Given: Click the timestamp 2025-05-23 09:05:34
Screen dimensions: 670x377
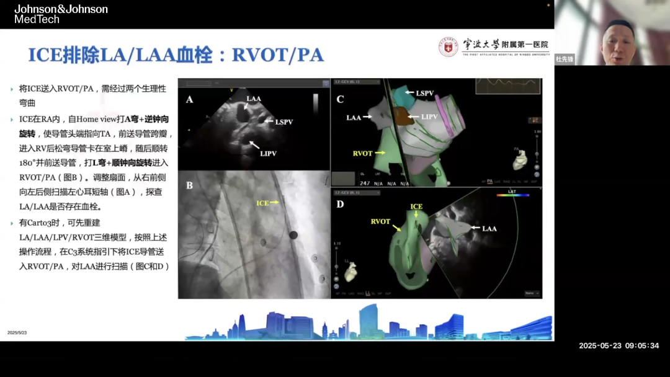Looking at the screenshot, I should (x=619, y=346).
